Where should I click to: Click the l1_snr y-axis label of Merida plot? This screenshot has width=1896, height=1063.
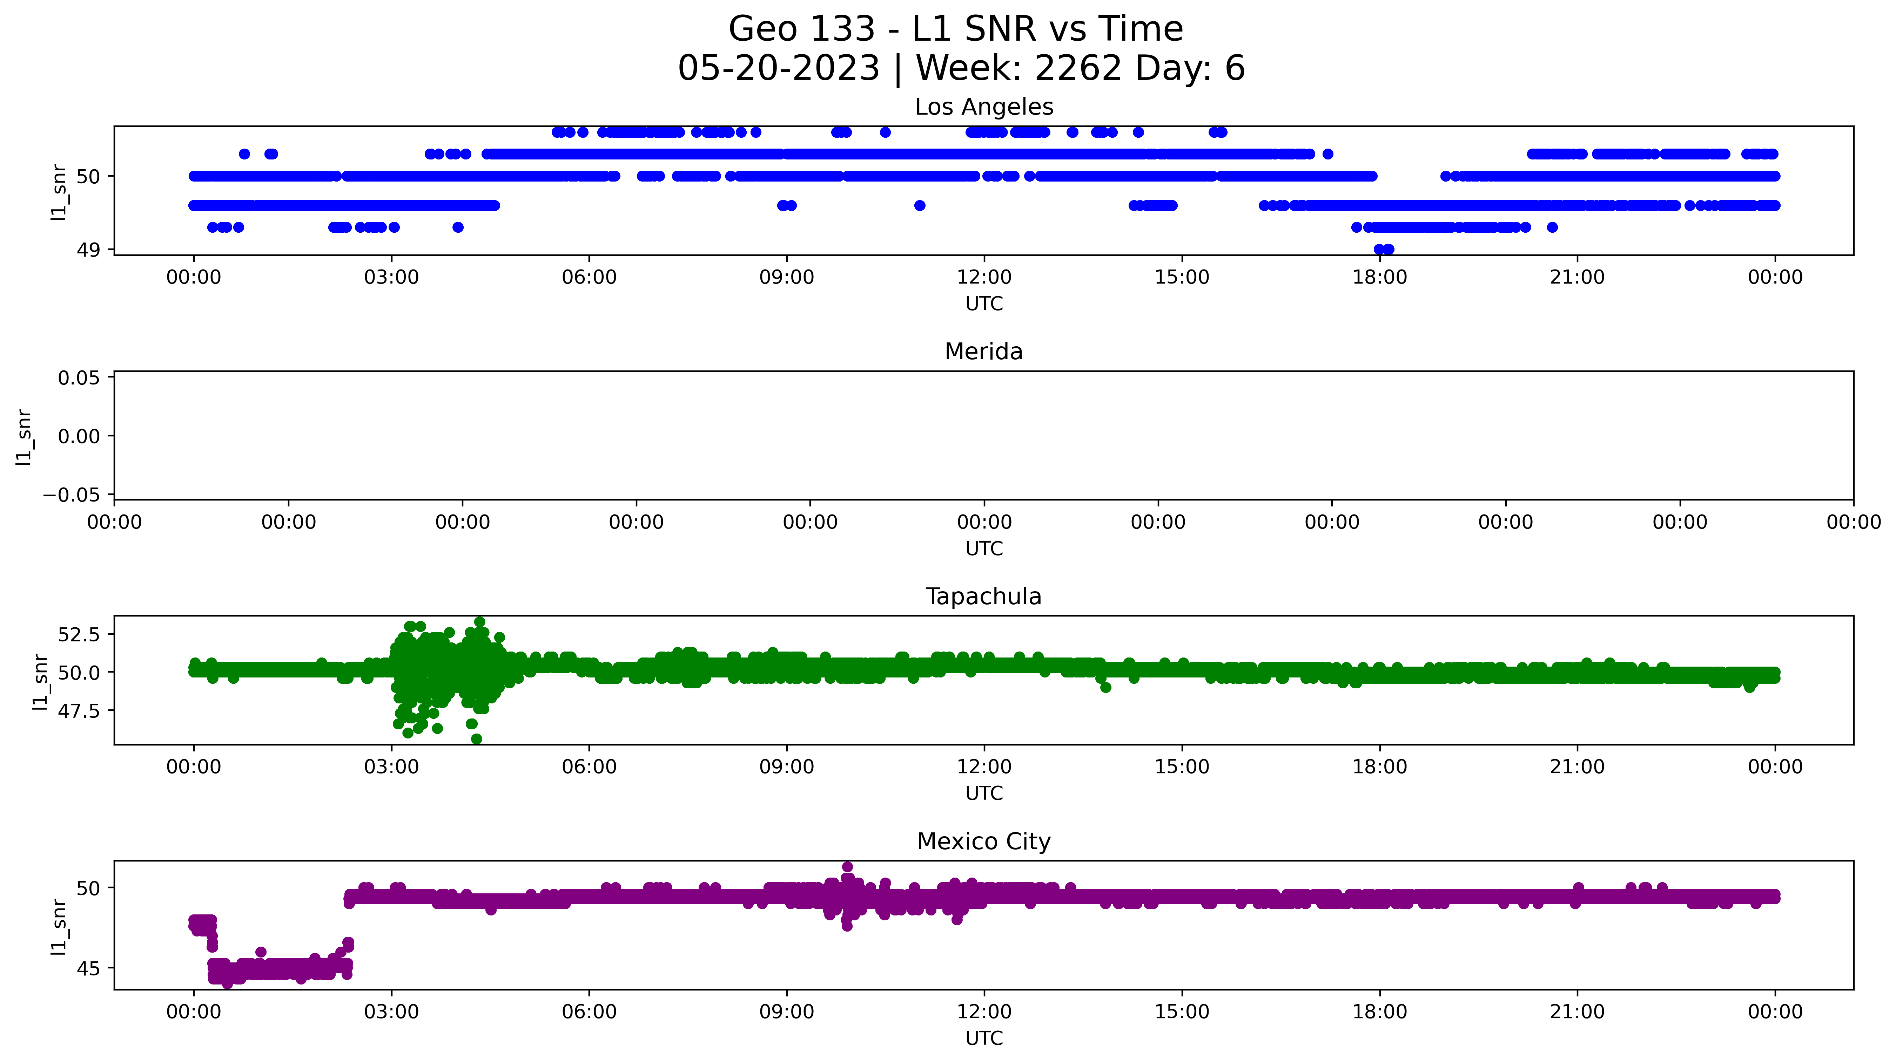click(24, 437)
